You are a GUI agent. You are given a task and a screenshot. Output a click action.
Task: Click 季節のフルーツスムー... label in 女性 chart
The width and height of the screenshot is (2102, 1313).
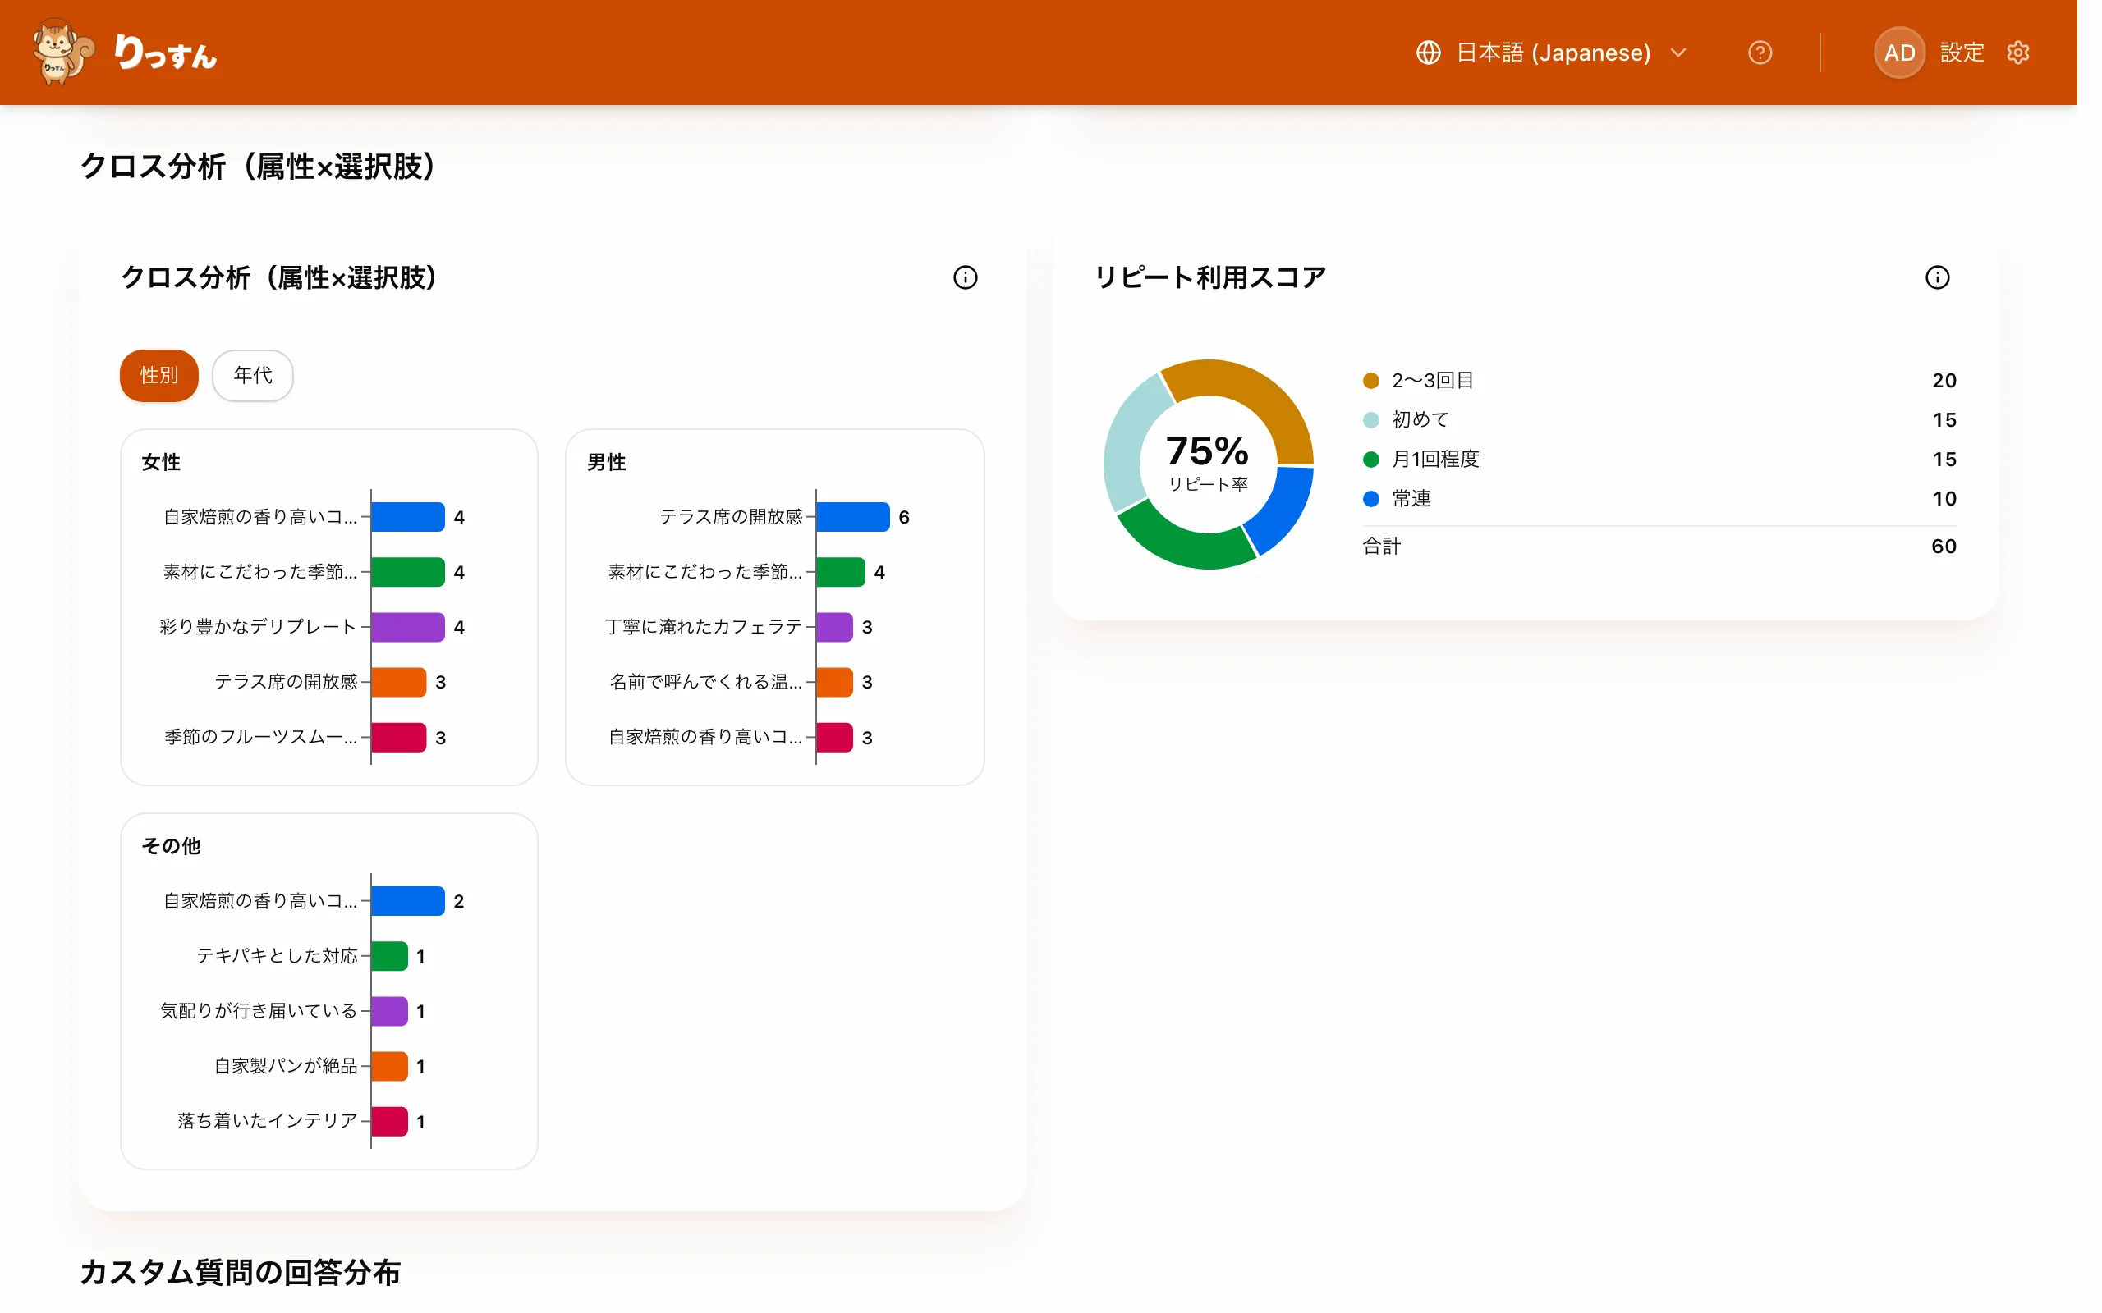click(x=260, y=736)
